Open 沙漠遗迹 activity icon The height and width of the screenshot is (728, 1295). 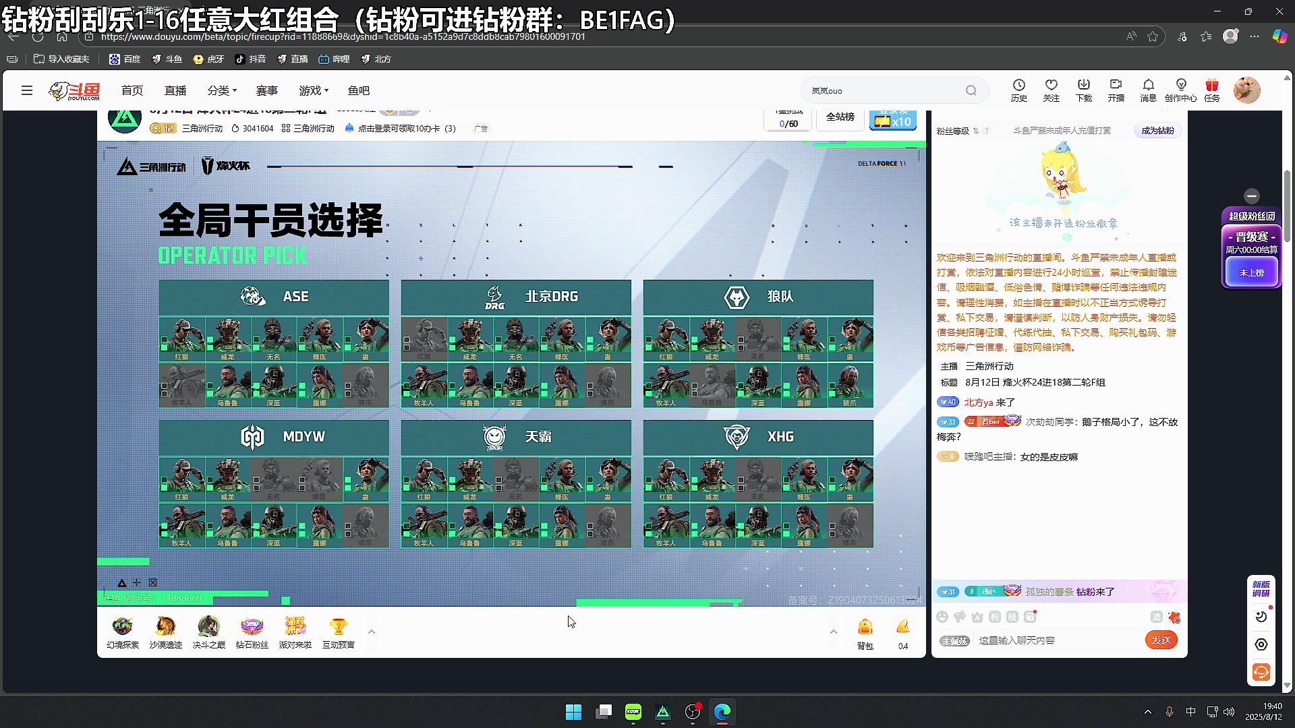pos(166,632)
